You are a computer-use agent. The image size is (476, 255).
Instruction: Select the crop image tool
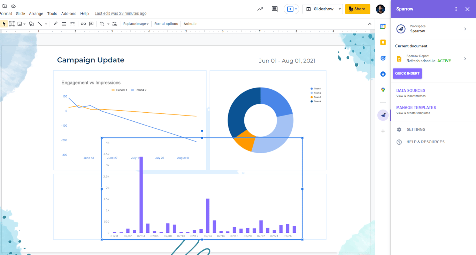[102, 24]
